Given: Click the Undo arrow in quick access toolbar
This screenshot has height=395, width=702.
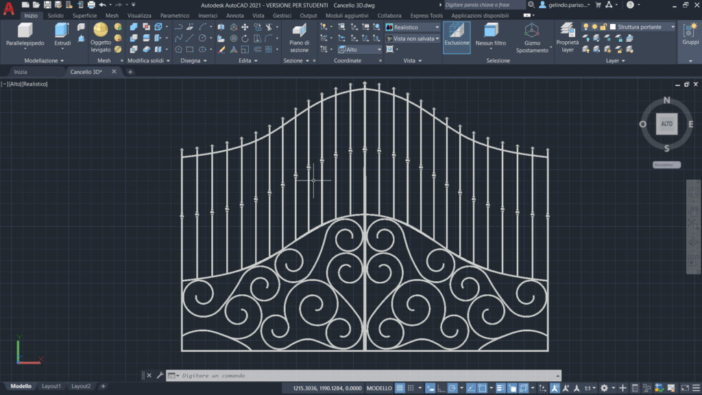Looking at the screenshot, I should click(103, 5).
